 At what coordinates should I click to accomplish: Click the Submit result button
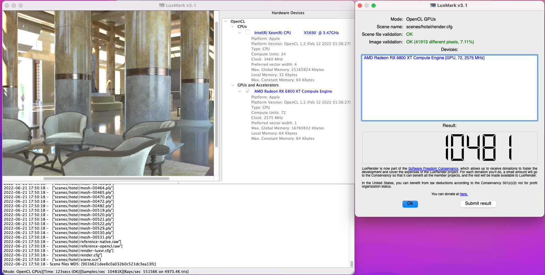point(478,204)
